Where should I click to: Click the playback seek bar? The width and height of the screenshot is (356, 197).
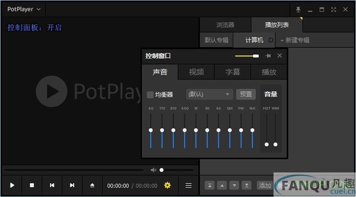pos(74,170)
